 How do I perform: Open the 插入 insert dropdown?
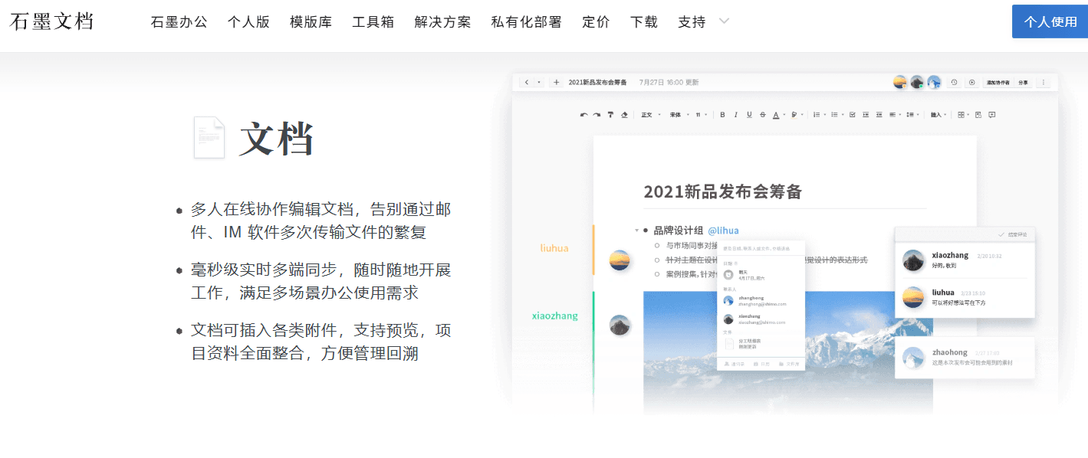[x=938, y=115]
